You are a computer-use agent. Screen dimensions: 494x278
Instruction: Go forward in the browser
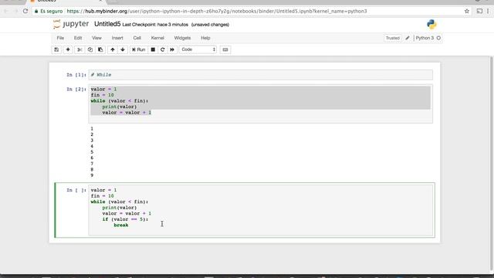pyautogui.click(x=15, y=11)
